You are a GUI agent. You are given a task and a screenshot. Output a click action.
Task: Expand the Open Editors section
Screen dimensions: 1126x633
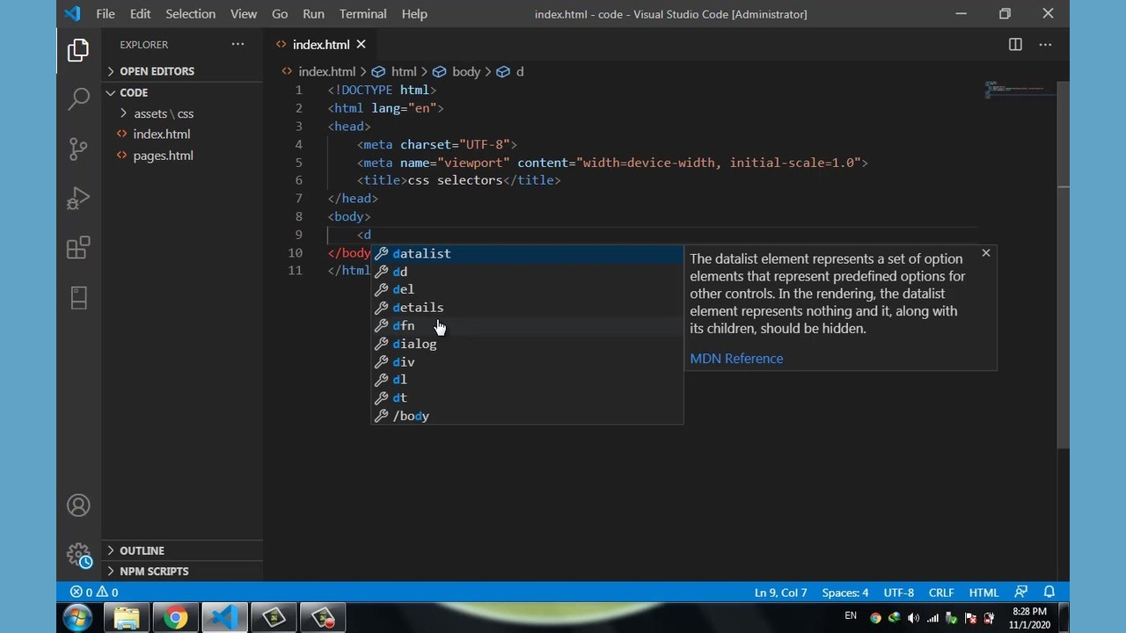(156, 71)
